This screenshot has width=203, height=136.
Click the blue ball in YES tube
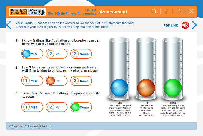click(119, 88)
